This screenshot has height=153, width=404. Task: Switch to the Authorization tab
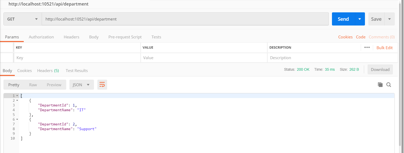[41, 37]
